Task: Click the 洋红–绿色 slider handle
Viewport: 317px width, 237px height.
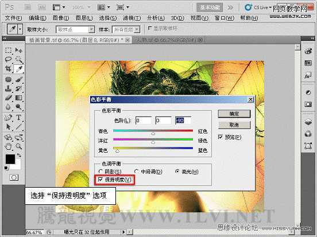Action: (153, 142)
